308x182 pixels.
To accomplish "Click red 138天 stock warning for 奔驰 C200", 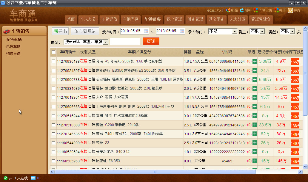I will pos(295,125).
